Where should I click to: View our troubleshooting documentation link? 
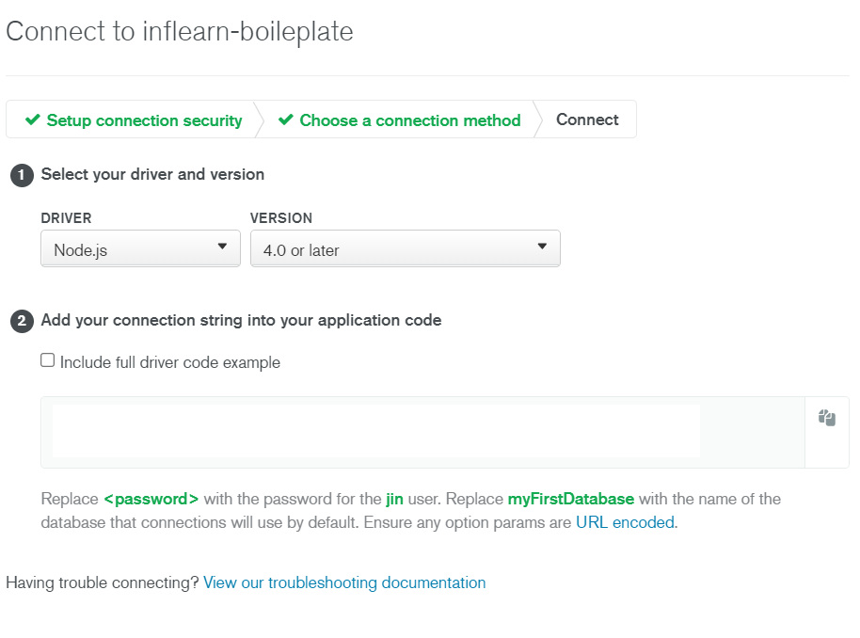(x=344, y=582)
